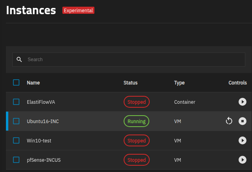Check the ElastiFlowVA row checkbox
Viewport: 252px width, 172px height.
click(x=16, y=102)
